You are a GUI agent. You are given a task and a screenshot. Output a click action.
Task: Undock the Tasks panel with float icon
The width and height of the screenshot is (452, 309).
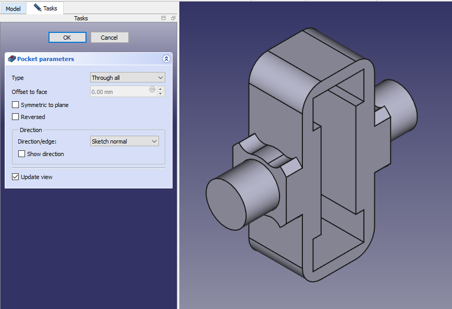[x=173, y=18]
